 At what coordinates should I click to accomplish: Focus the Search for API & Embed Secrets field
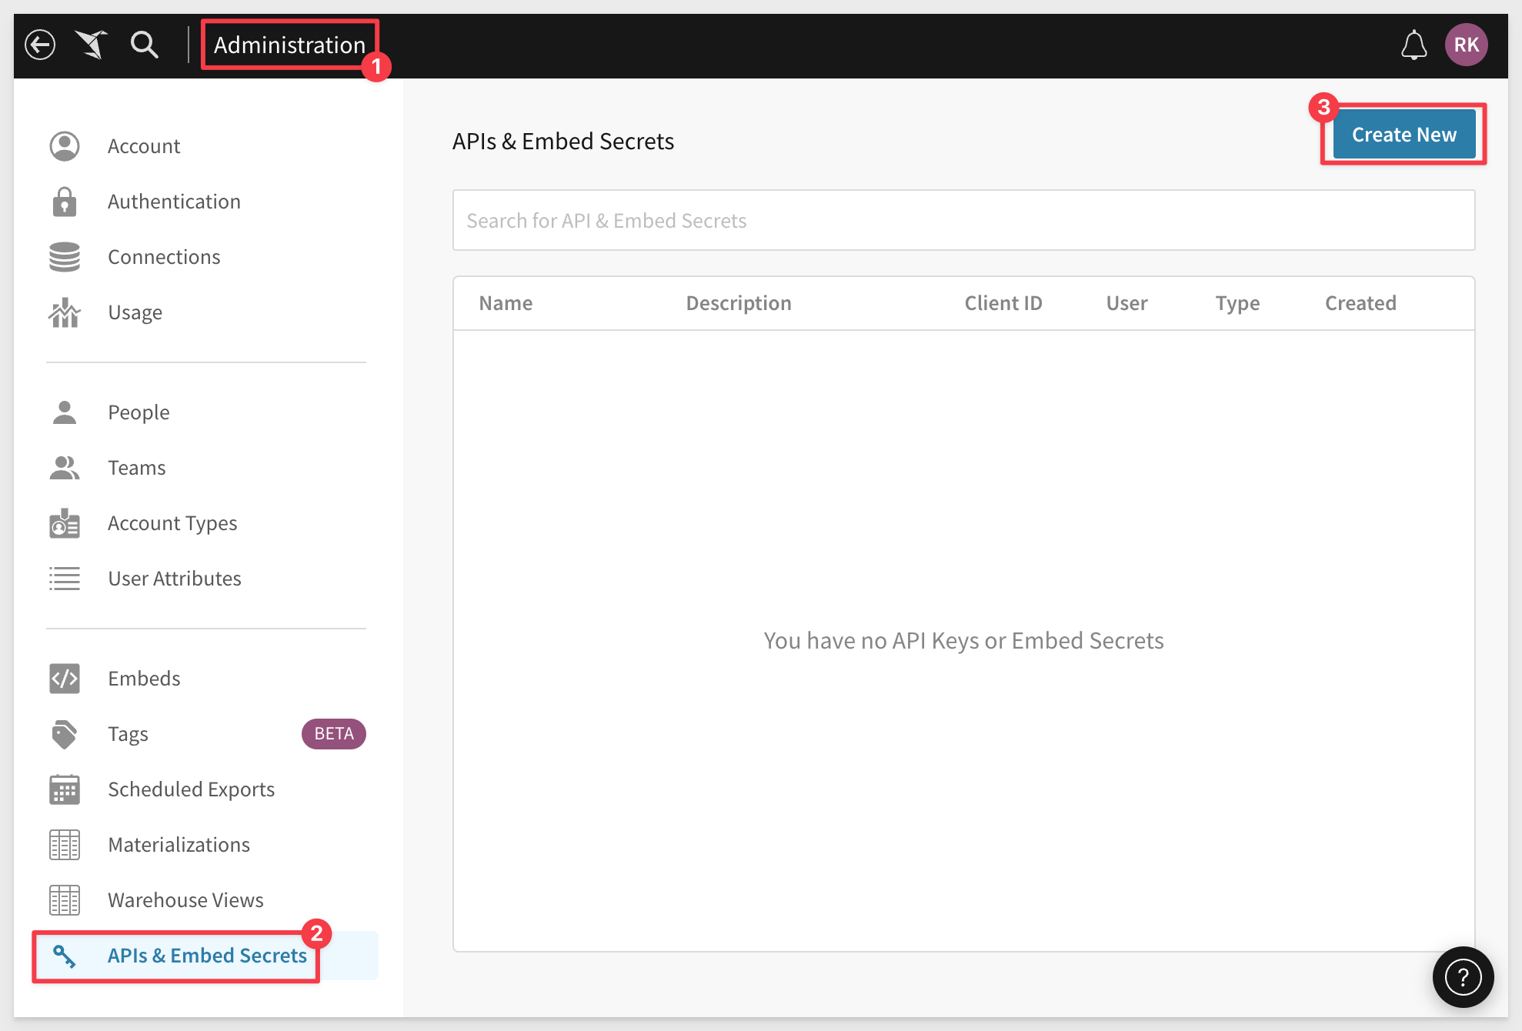(963, 221)
